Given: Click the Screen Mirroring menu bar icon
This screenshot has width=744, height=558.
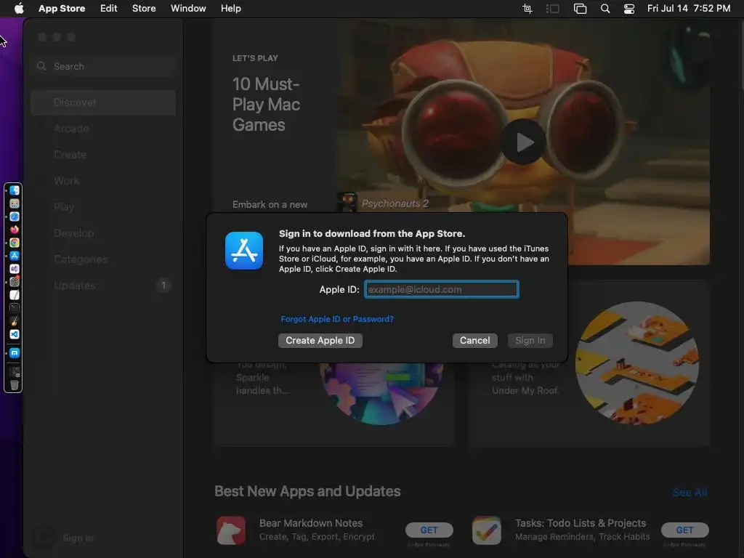Looking at the screenshot, I should pos(580,9).
